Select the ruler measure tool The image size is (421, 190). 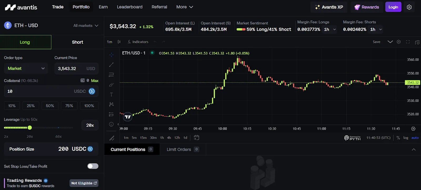point(112,138)
